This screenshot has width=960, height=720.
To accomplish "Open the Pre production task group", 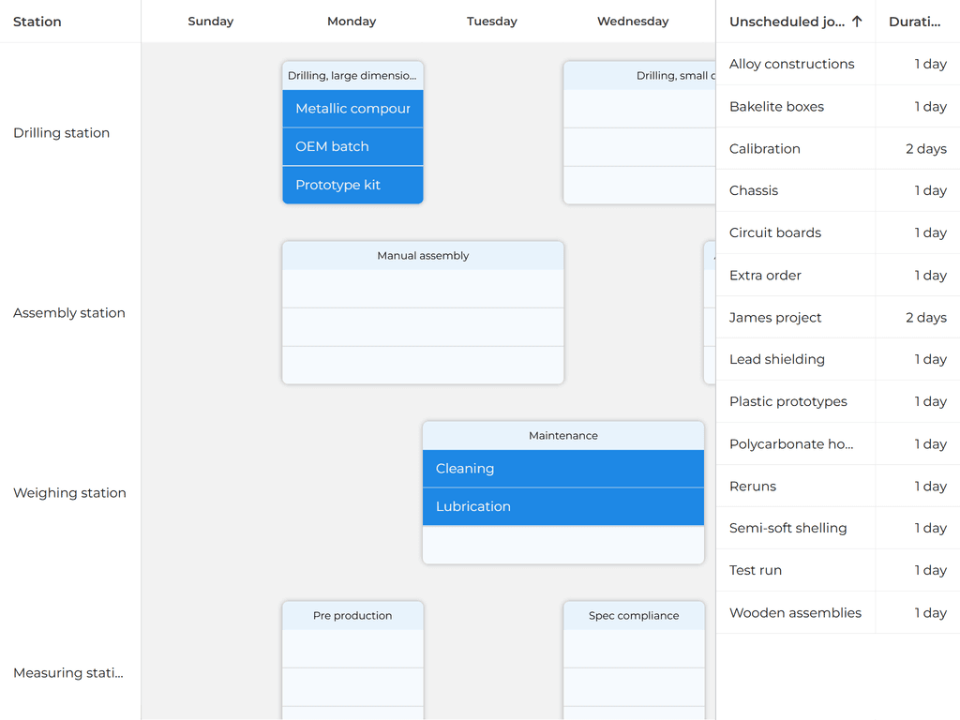I will coord(352,615).
